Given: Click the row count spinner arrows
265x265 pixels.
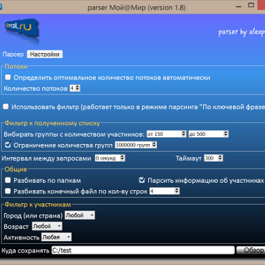Looking at the screenshot, I should tap(177, 191).
